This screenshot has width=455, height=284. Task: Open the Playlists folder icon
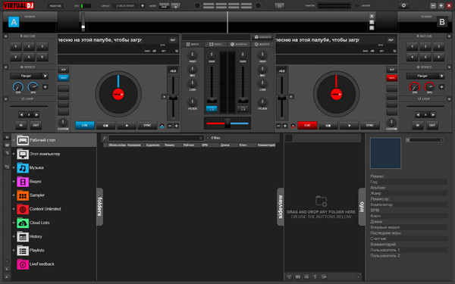pos(23,251)
